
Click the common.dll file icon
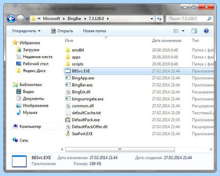coord(68,106)
